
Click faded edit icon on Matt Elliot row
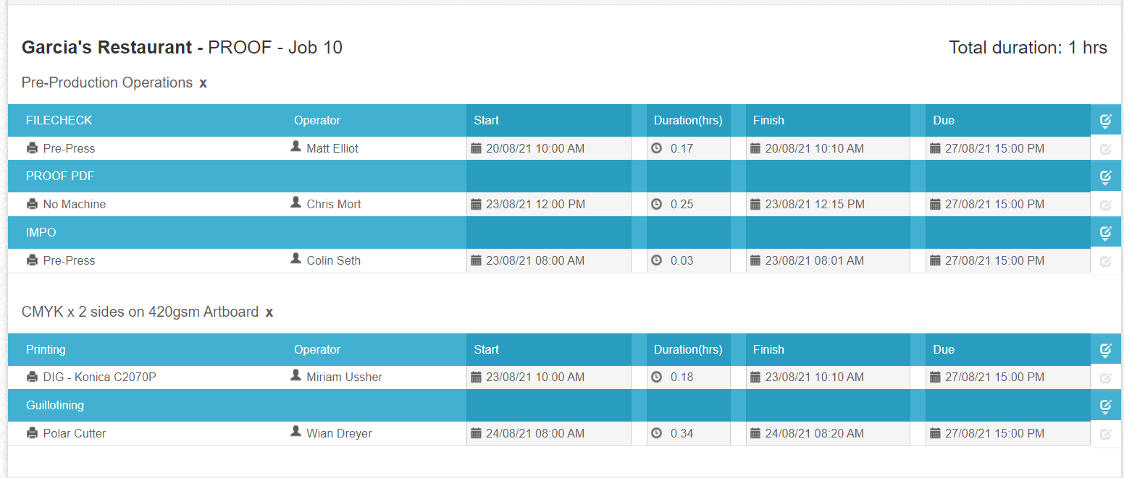1105,149
